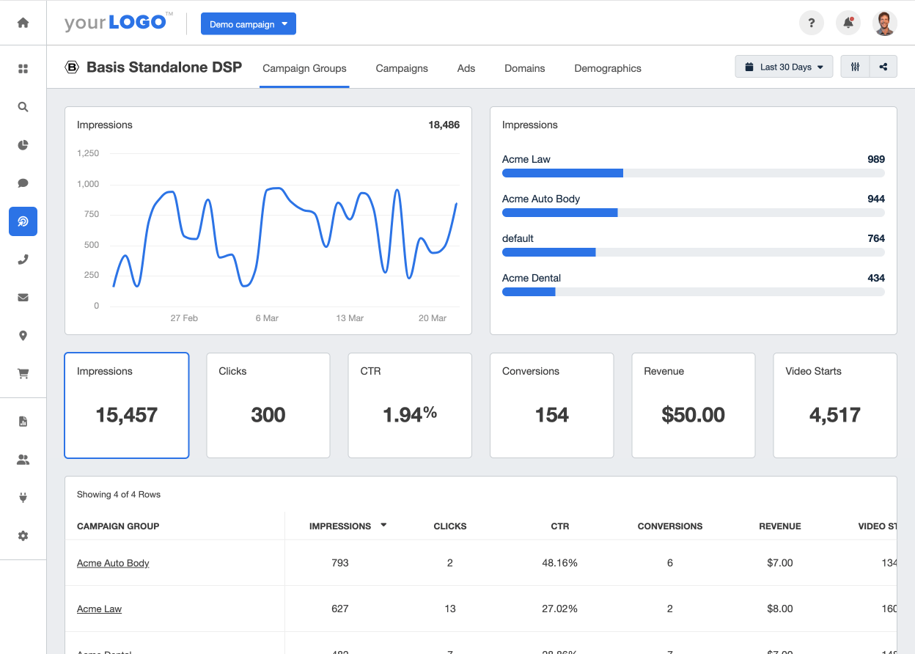
Task: Select the Revenue metric card
Action: tap(693, 405)
